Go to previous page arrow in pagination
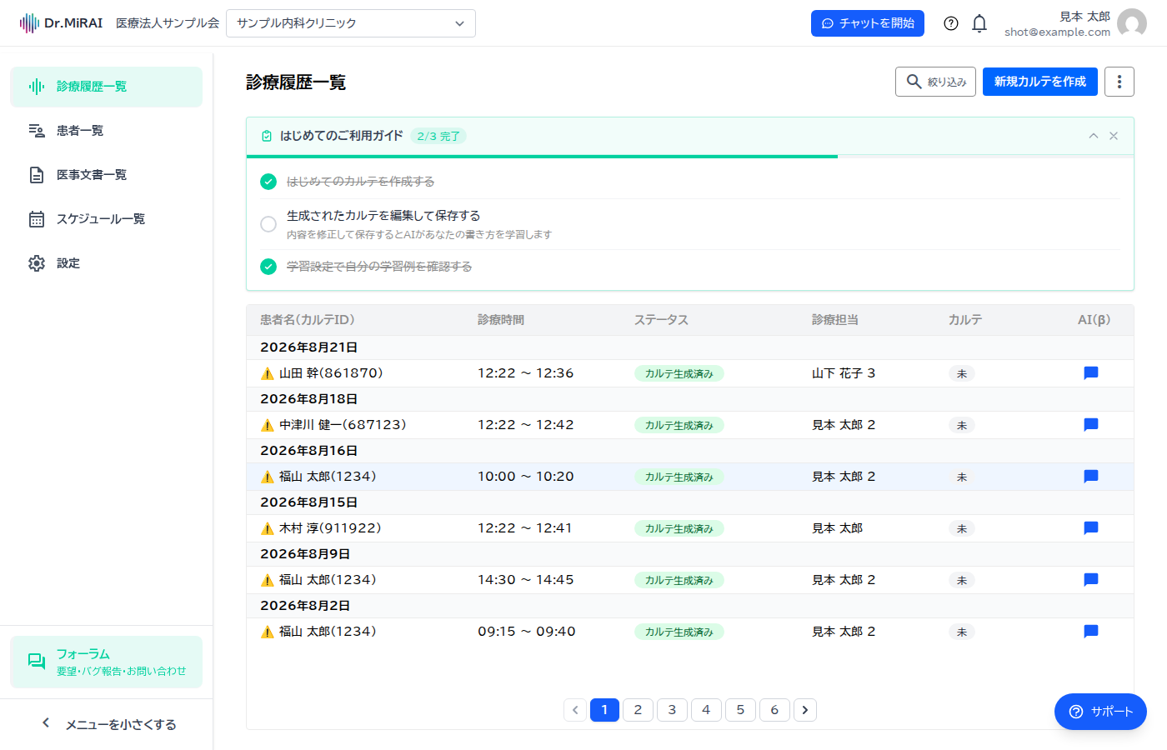The image size is (1167, 750). pyautogui.click(x=575, y=710)
